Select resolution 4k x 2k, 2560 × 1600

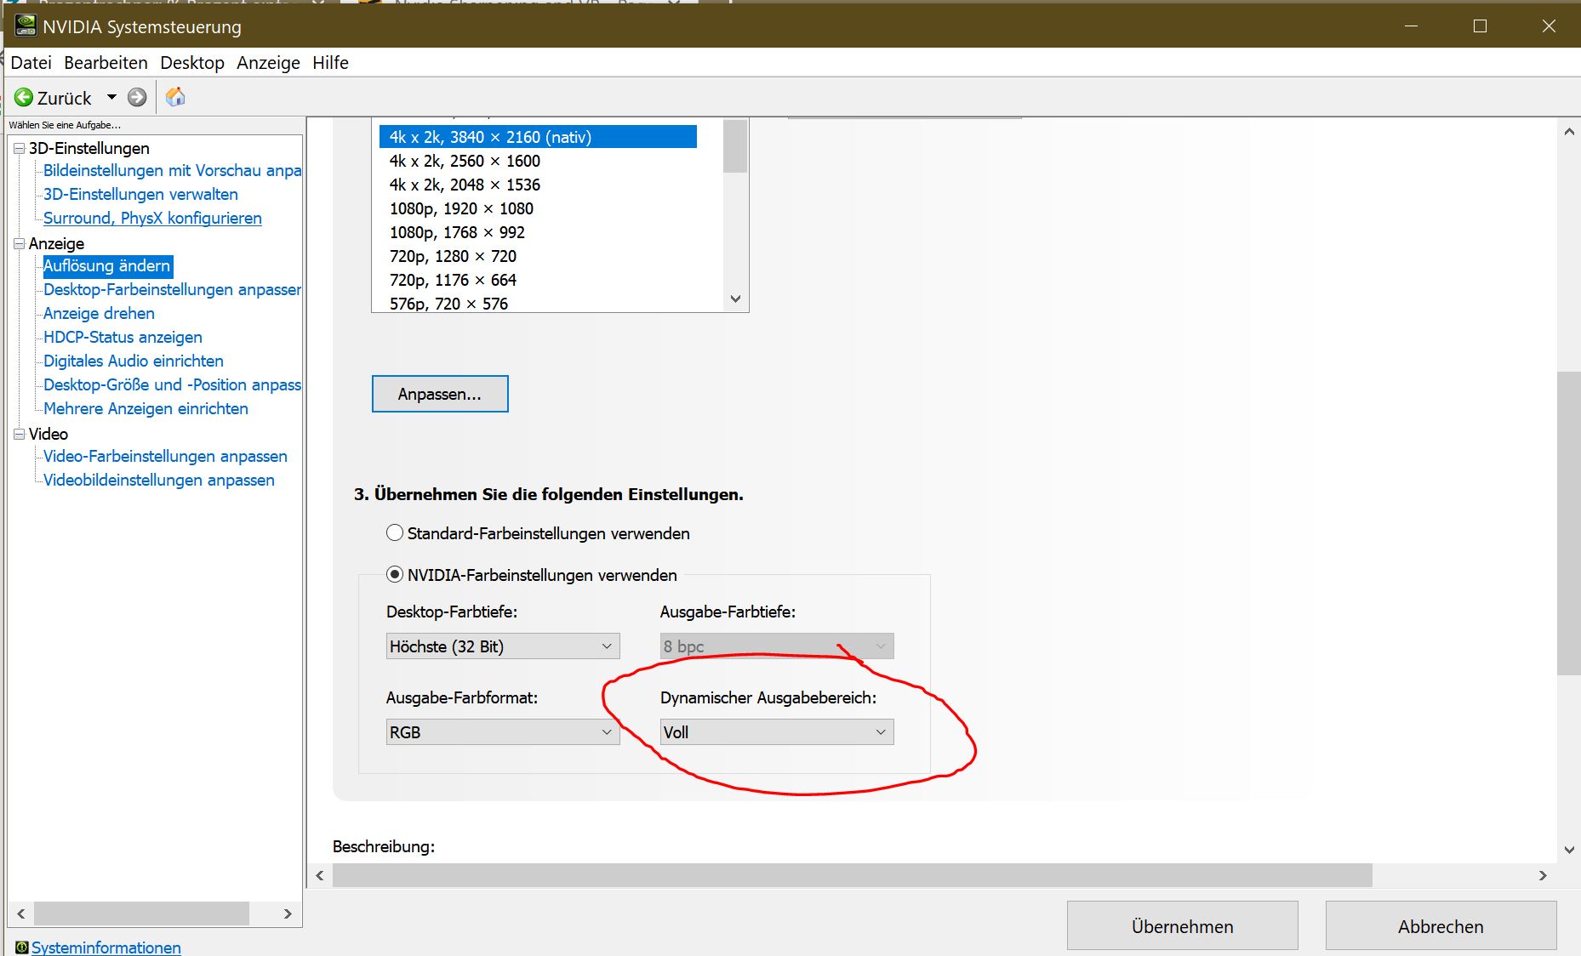(465, 161)
